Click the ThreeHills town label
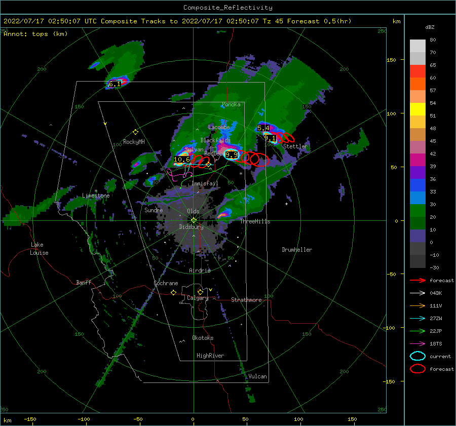 click(255, 221)
